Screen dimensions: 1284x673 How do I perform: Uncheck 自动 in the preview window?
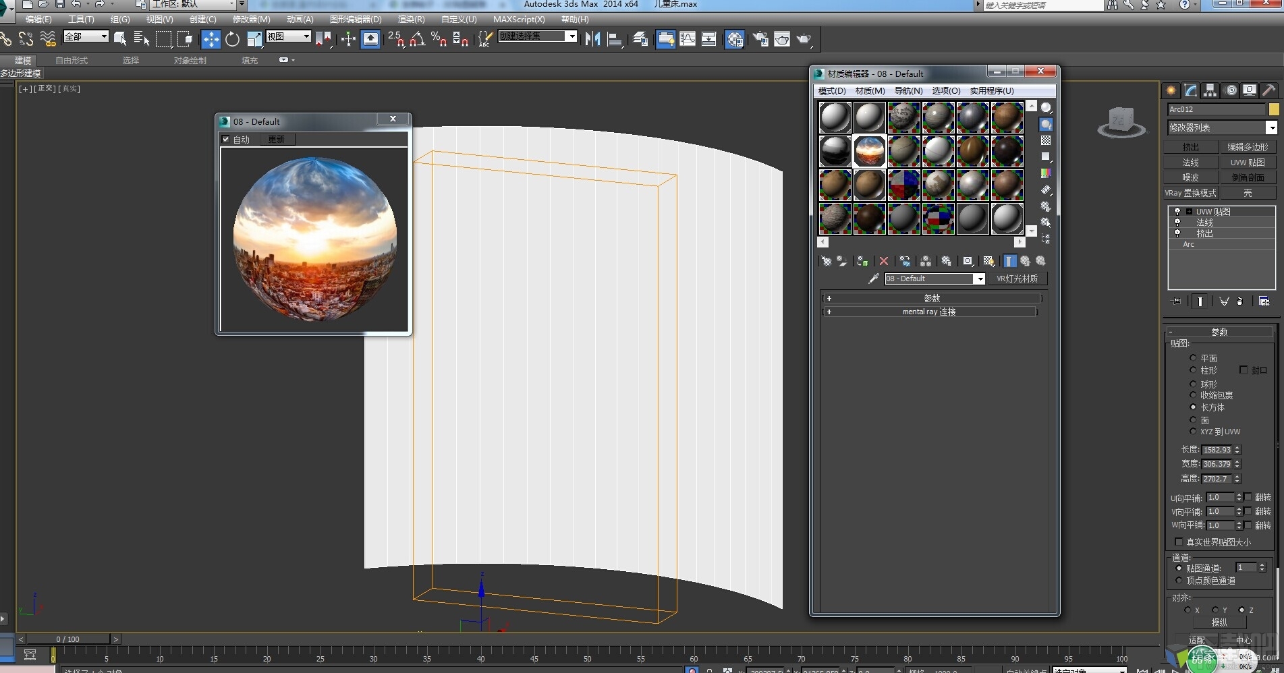click(x=226, y=140)
